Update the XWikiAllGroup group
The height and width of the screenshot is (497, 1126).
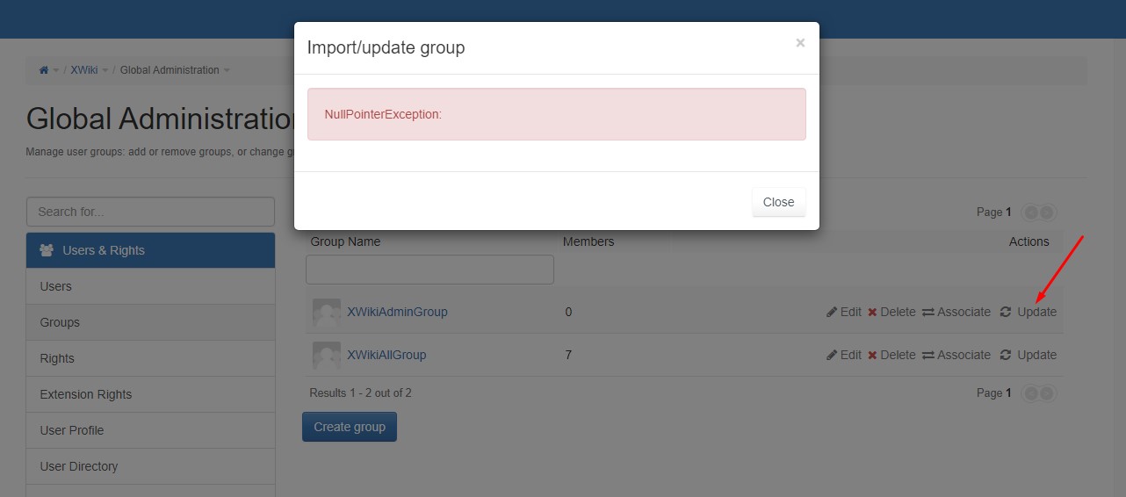pyautogui.click(x=1029, y=355)
